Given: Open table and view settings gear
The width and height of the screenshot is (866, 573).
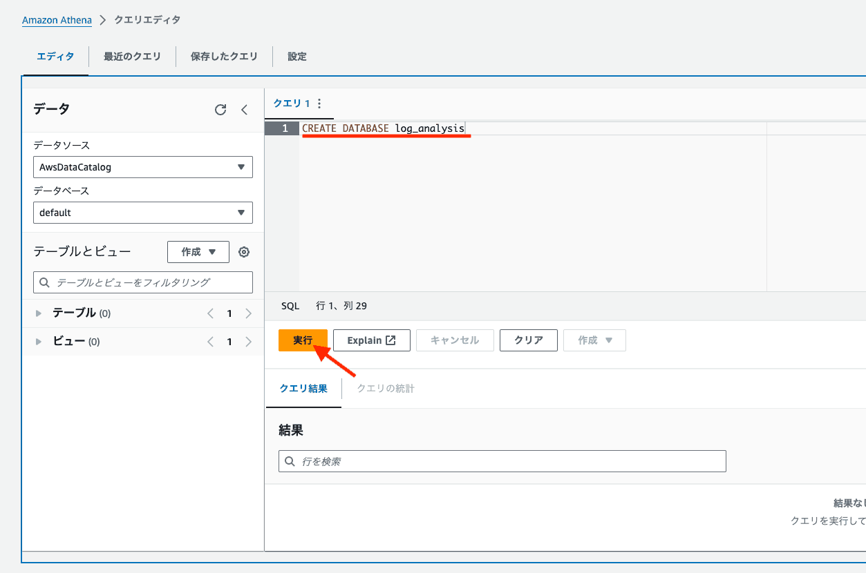Looking at the screenshot, I should [243, 252].
